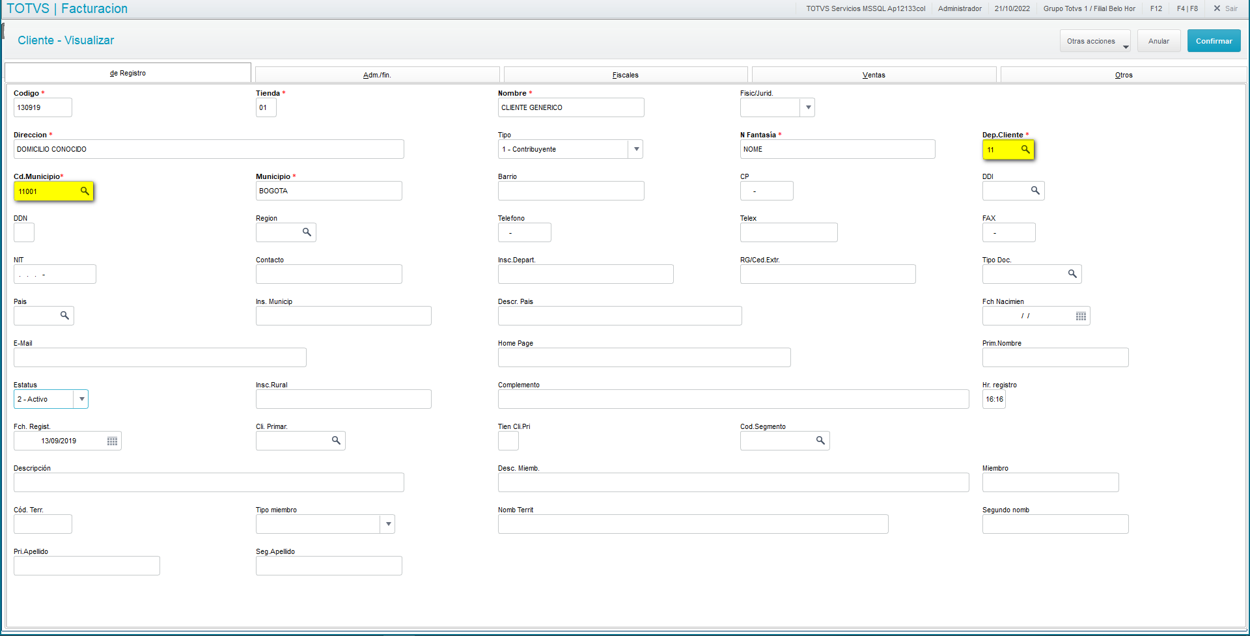Click the NIT input field
The image size is (1250, 636).
click(55, 274)
